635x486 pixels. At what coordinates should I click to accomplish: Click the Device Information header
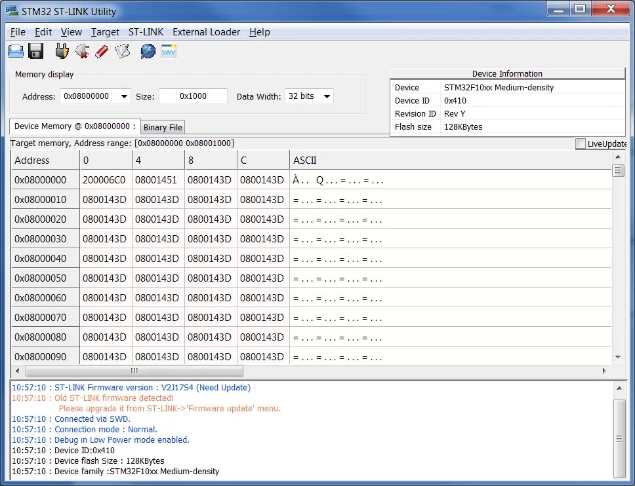click(507, 73)
